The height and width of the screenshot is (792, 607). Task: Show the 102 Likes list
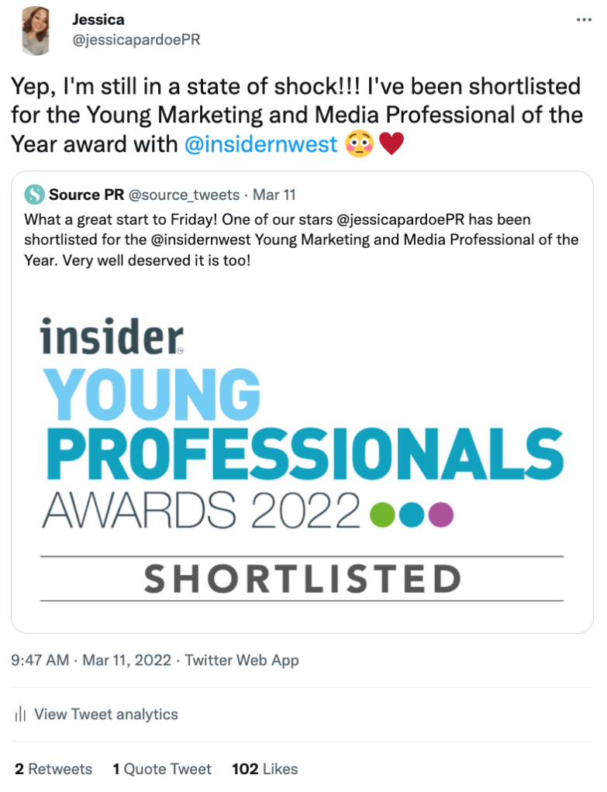coord(264,769)
